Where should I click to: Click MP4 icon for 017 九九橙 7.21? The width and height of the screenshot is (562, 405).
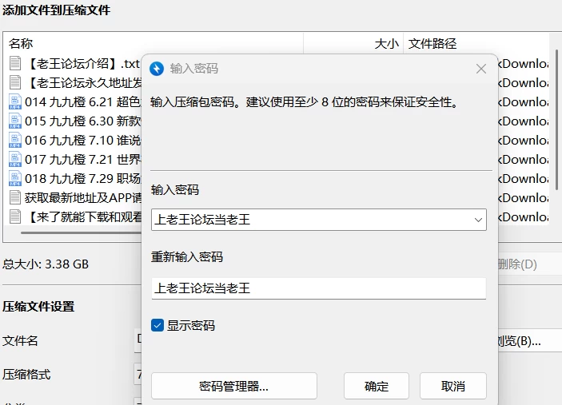(x=15, y=159)
